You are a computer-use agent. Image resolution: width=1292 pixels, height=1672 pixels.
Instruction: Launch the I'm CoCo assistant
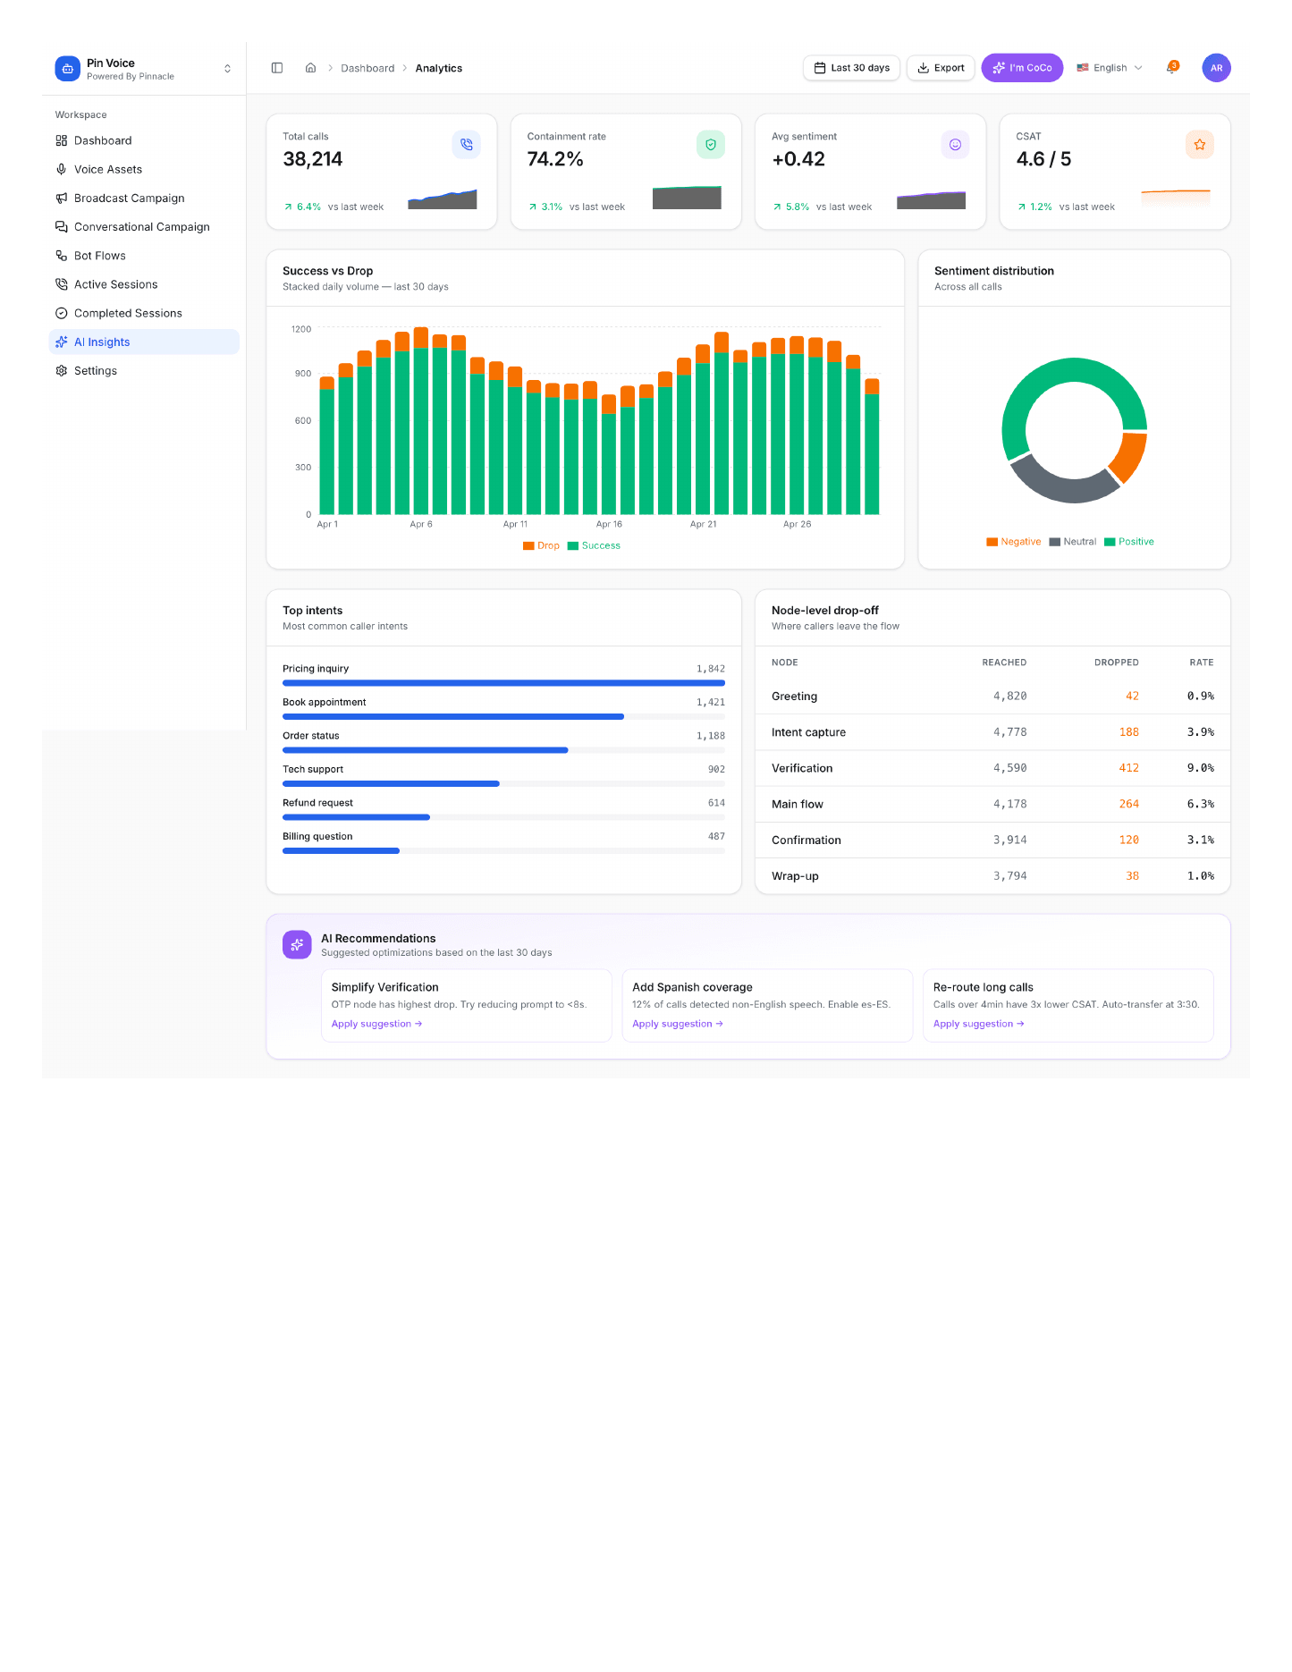coord(1022,68)
